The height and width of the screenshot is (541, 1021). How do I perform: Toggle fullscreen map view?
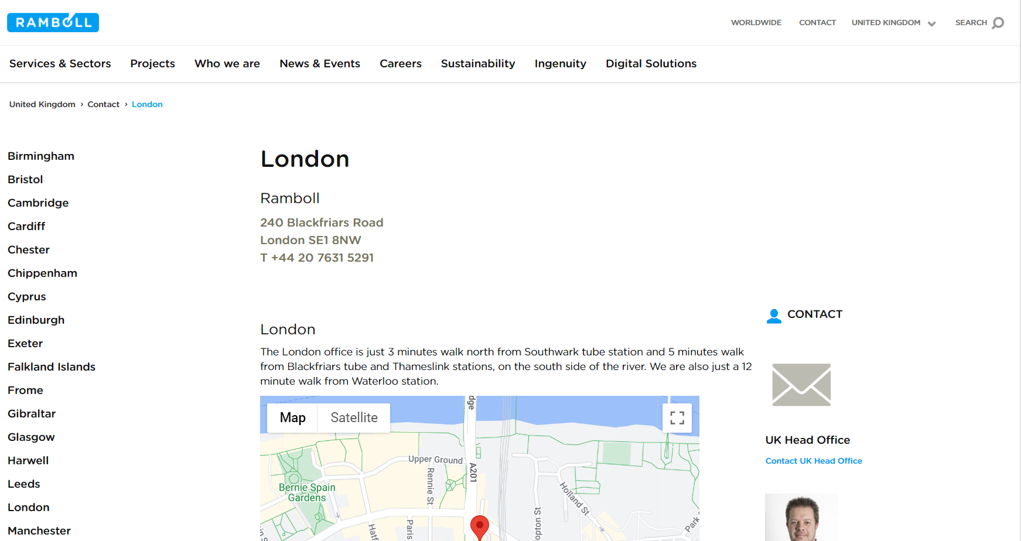click(x=677, y=418)
